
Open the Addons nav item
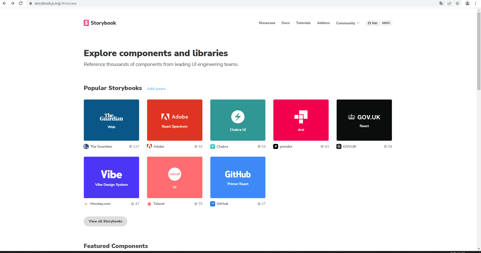point(323,23)
